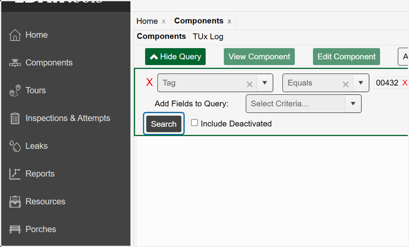Image resolution: width=409 pixels, height=247 pixels.
Task: Clear the Tag field selection
Action: point(249,84)
